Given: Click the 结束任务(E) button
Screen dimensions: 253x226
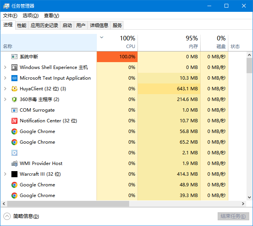Looking at the screenshot, I should click(x=233, y=216).
